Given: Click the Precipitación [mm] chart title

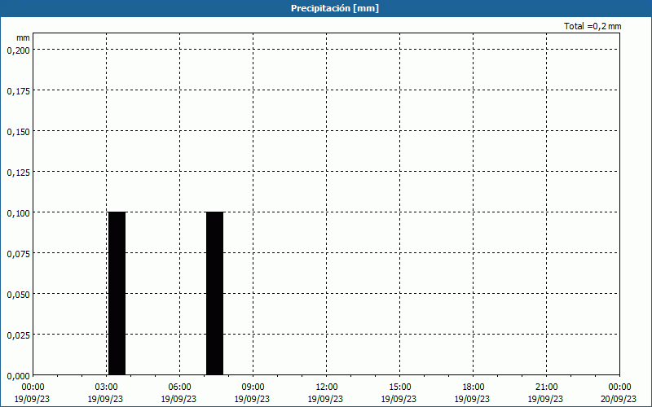Looking at the screenshot, I should (335, 8).
